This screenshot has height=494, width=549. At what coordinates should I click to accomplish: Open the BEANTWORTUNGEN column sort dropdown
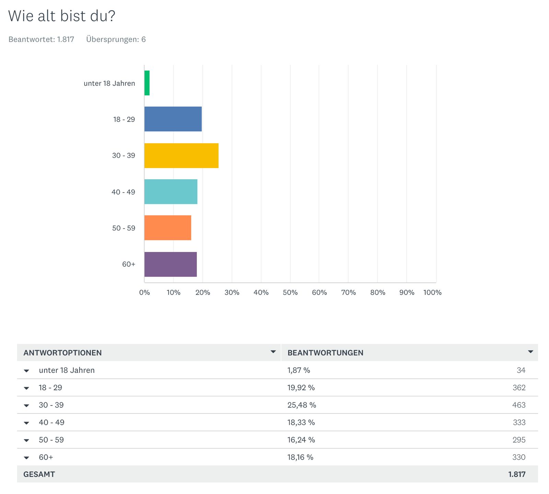(x=530, y=352)
